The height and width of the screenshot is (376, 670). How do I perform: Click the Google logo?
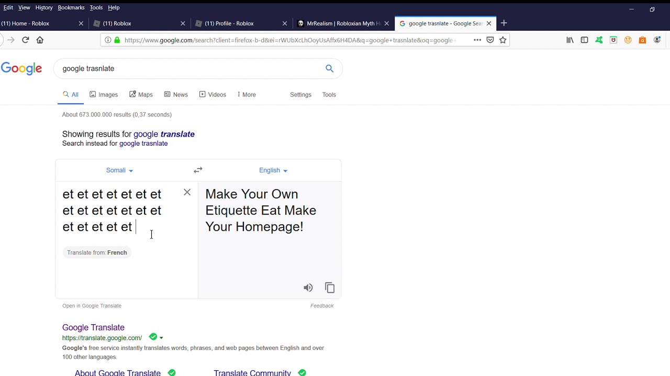click(21, 68)
